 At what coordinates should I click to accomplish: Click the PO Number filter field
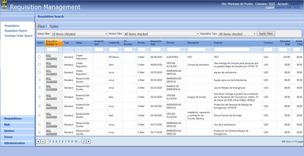pos(128,49)
